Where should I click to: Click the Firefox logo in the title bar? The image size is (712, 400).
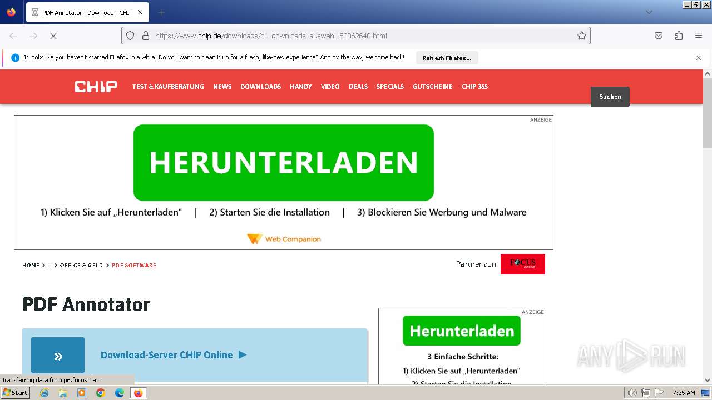[x=11, y=12]
